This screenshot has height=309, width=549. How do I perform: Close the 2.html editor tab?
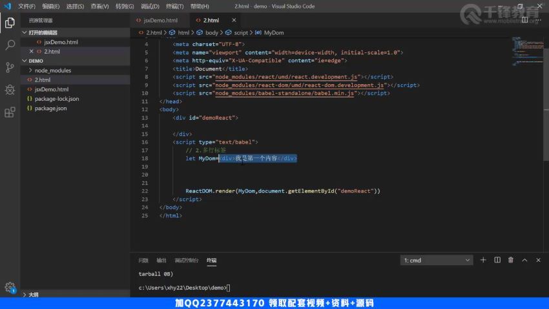(234, 20)
